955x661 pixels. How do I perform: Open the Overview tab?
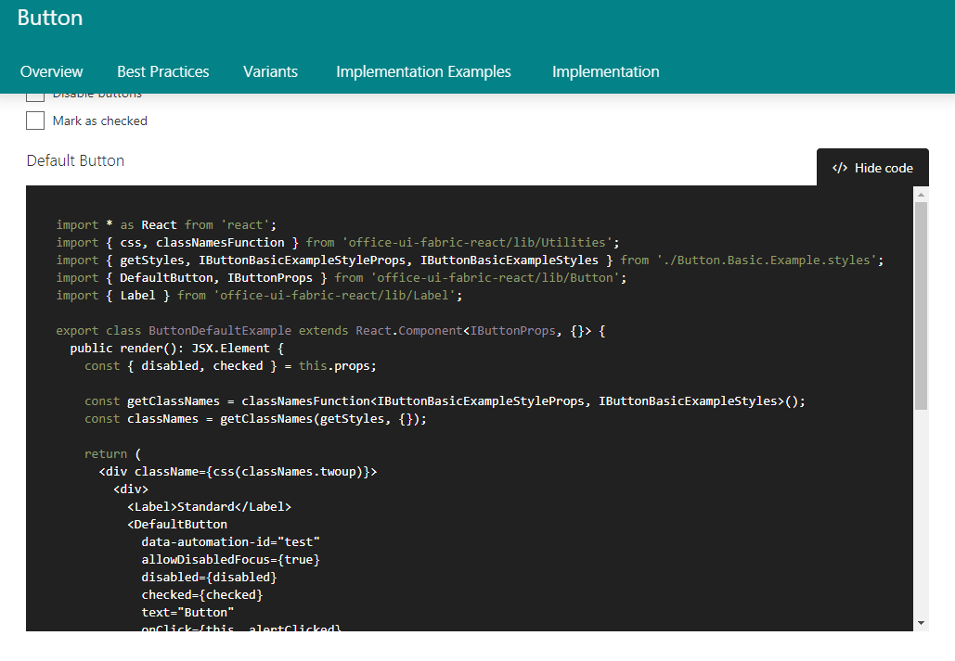click(x=51, y=71)
